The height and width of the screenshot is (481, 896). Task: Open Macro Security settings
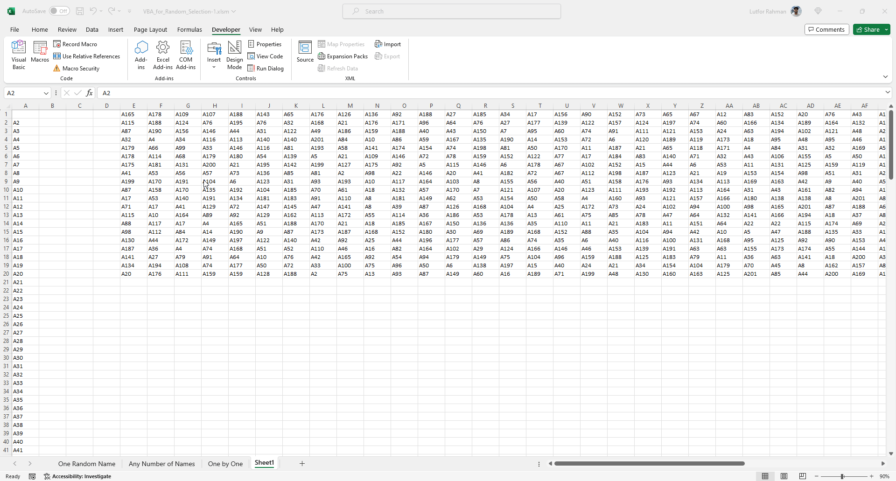[76, 68]
